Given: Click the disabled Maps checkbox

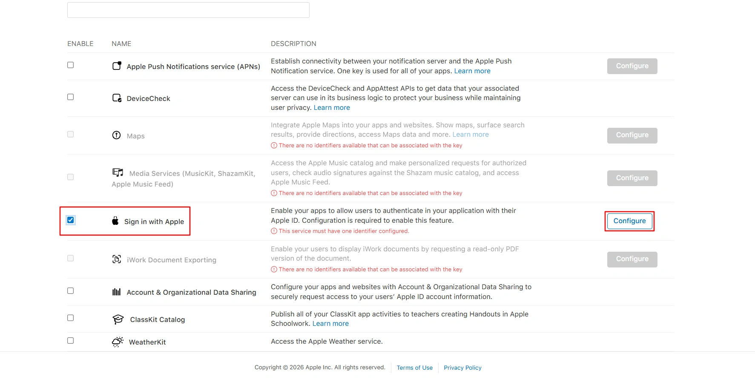Looking at the screenshot, I should tap(71, 134).
